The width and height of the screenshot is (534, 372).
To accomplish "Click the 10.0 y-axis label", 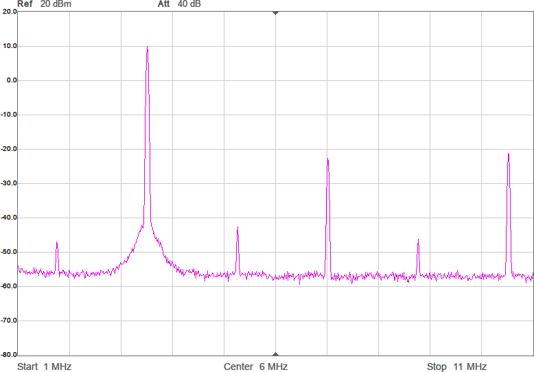I will pos(10,46).
